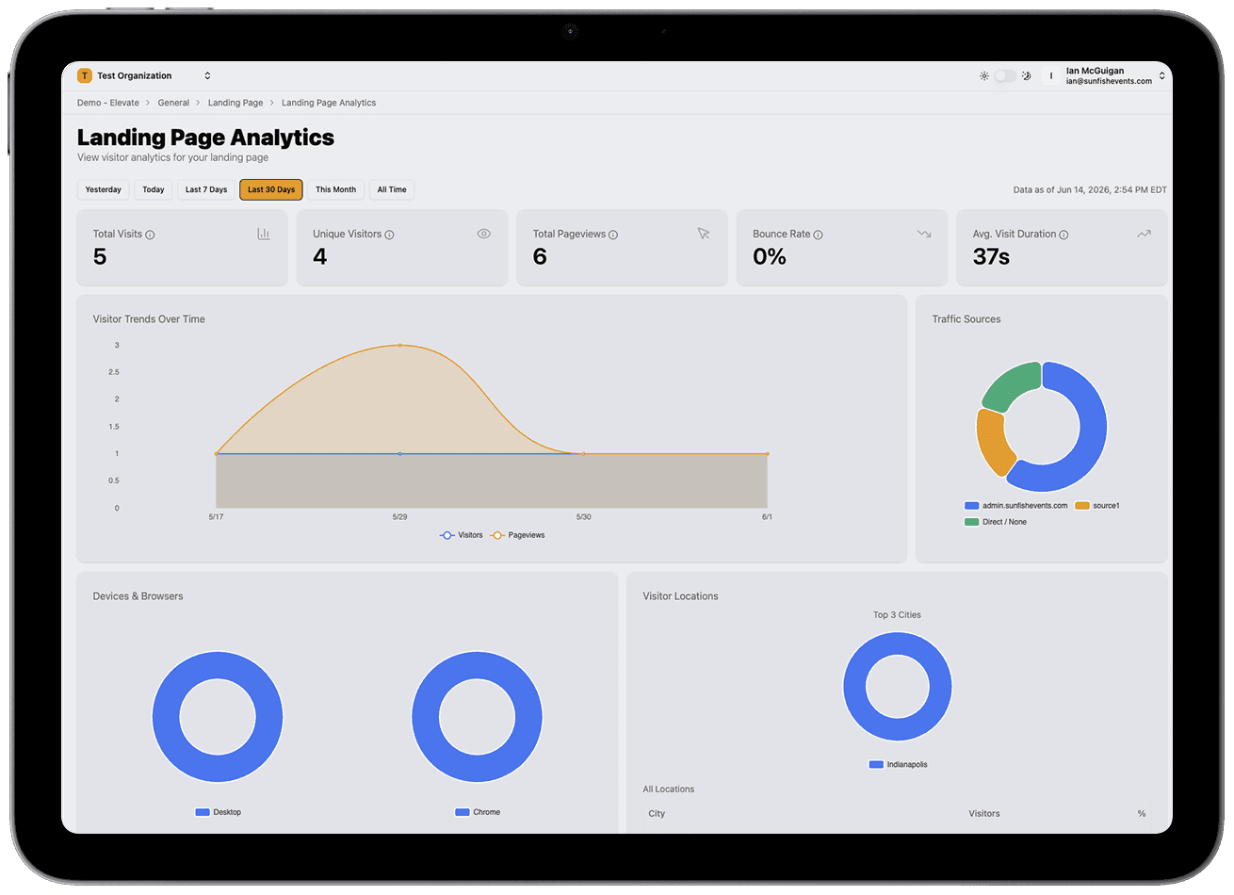Click the sun light-mode icon
Screen dimensions: 1234x895
point(984,76)
